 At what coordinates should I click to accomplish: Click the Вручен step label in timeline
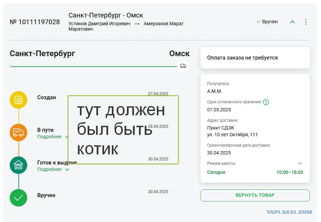(46, 195)
